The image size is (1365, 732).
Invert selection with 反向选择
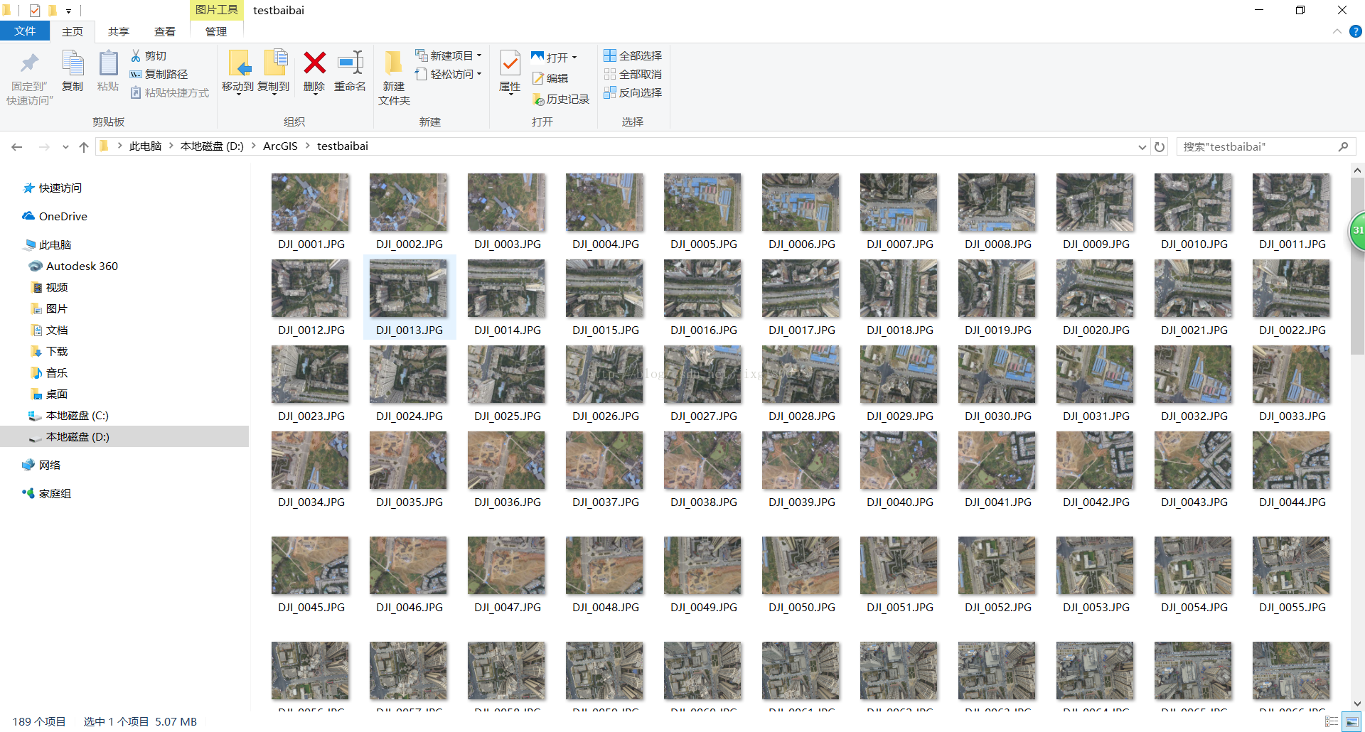click(x=633, y=92)
